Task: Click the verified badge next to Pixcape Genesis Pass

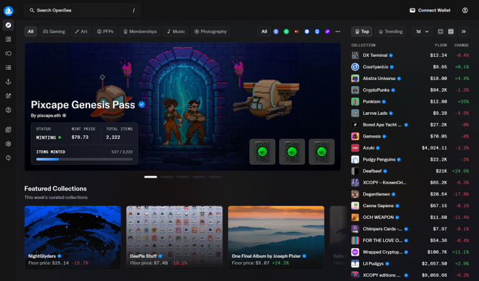Action: point(142,105)
